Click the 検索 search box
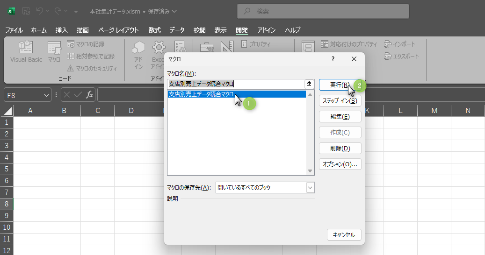The width and height of the screenshot is (485, 255). pyautogui.click(x=323, y=11)
